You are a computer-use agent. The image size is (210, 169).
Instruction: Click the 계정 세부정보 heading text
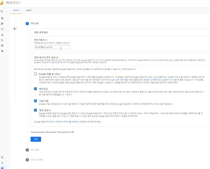41,33
